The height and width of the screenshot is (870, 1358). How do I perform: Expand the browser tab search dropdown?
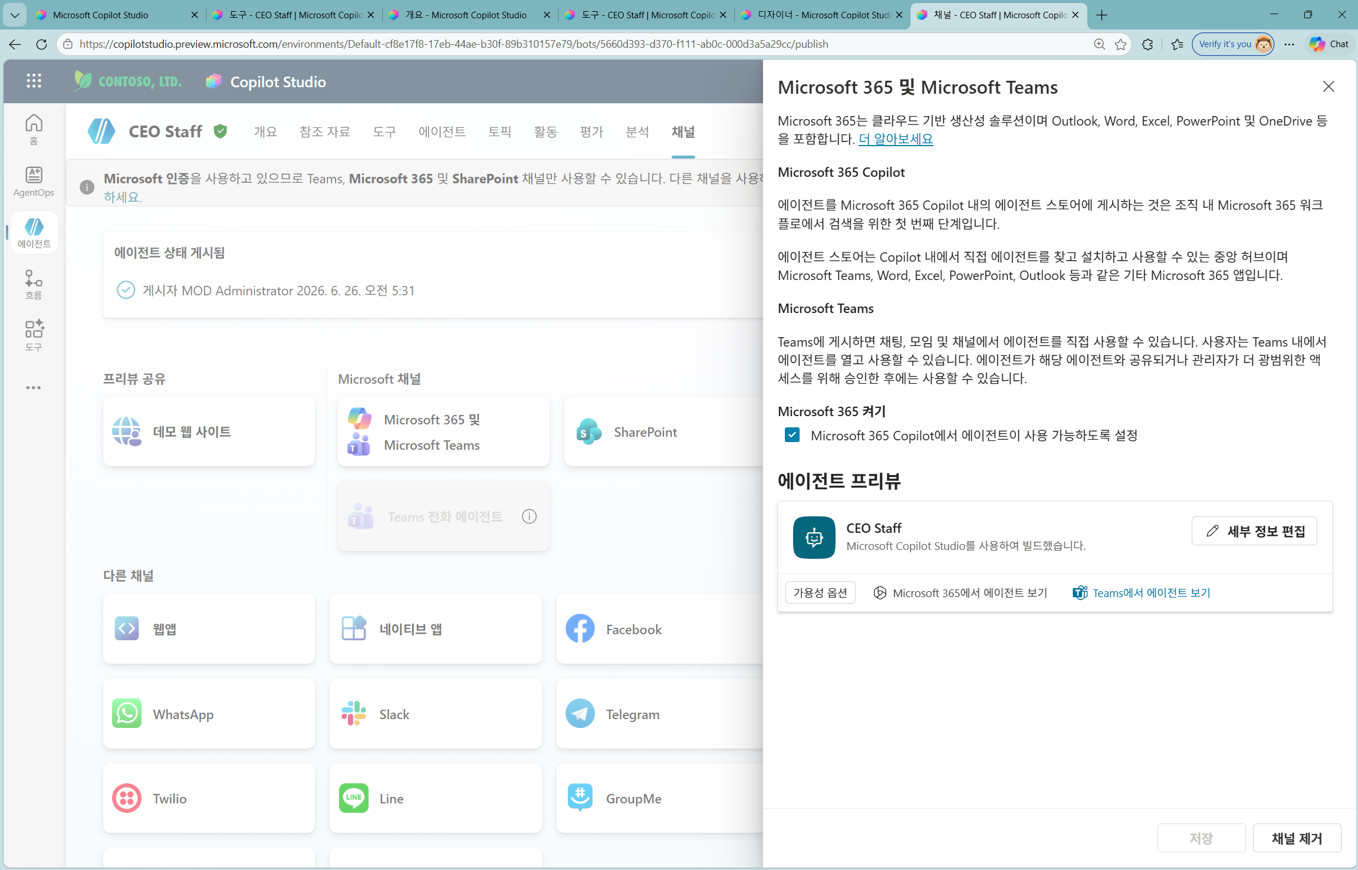click(x=15, y=15)
